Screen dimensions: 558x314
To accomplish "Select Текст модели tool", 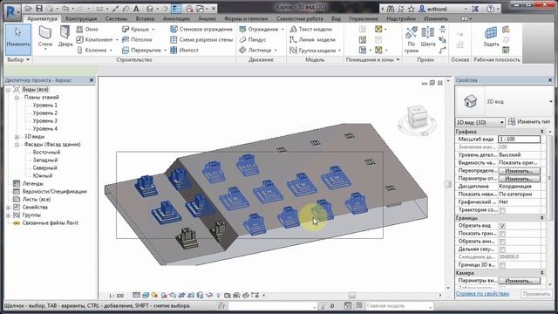I will click(x=311, y=29).
